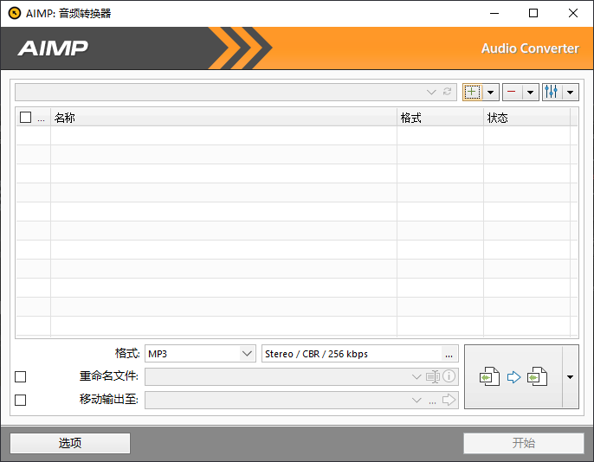Sort by the 格式 column header
The width and height of the screenshot is (594, 462).
[440, 118]
